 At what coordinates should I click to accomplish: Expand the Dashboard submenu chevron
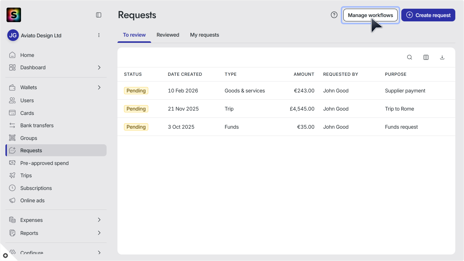pyautogui.click(x=99, y=67)
